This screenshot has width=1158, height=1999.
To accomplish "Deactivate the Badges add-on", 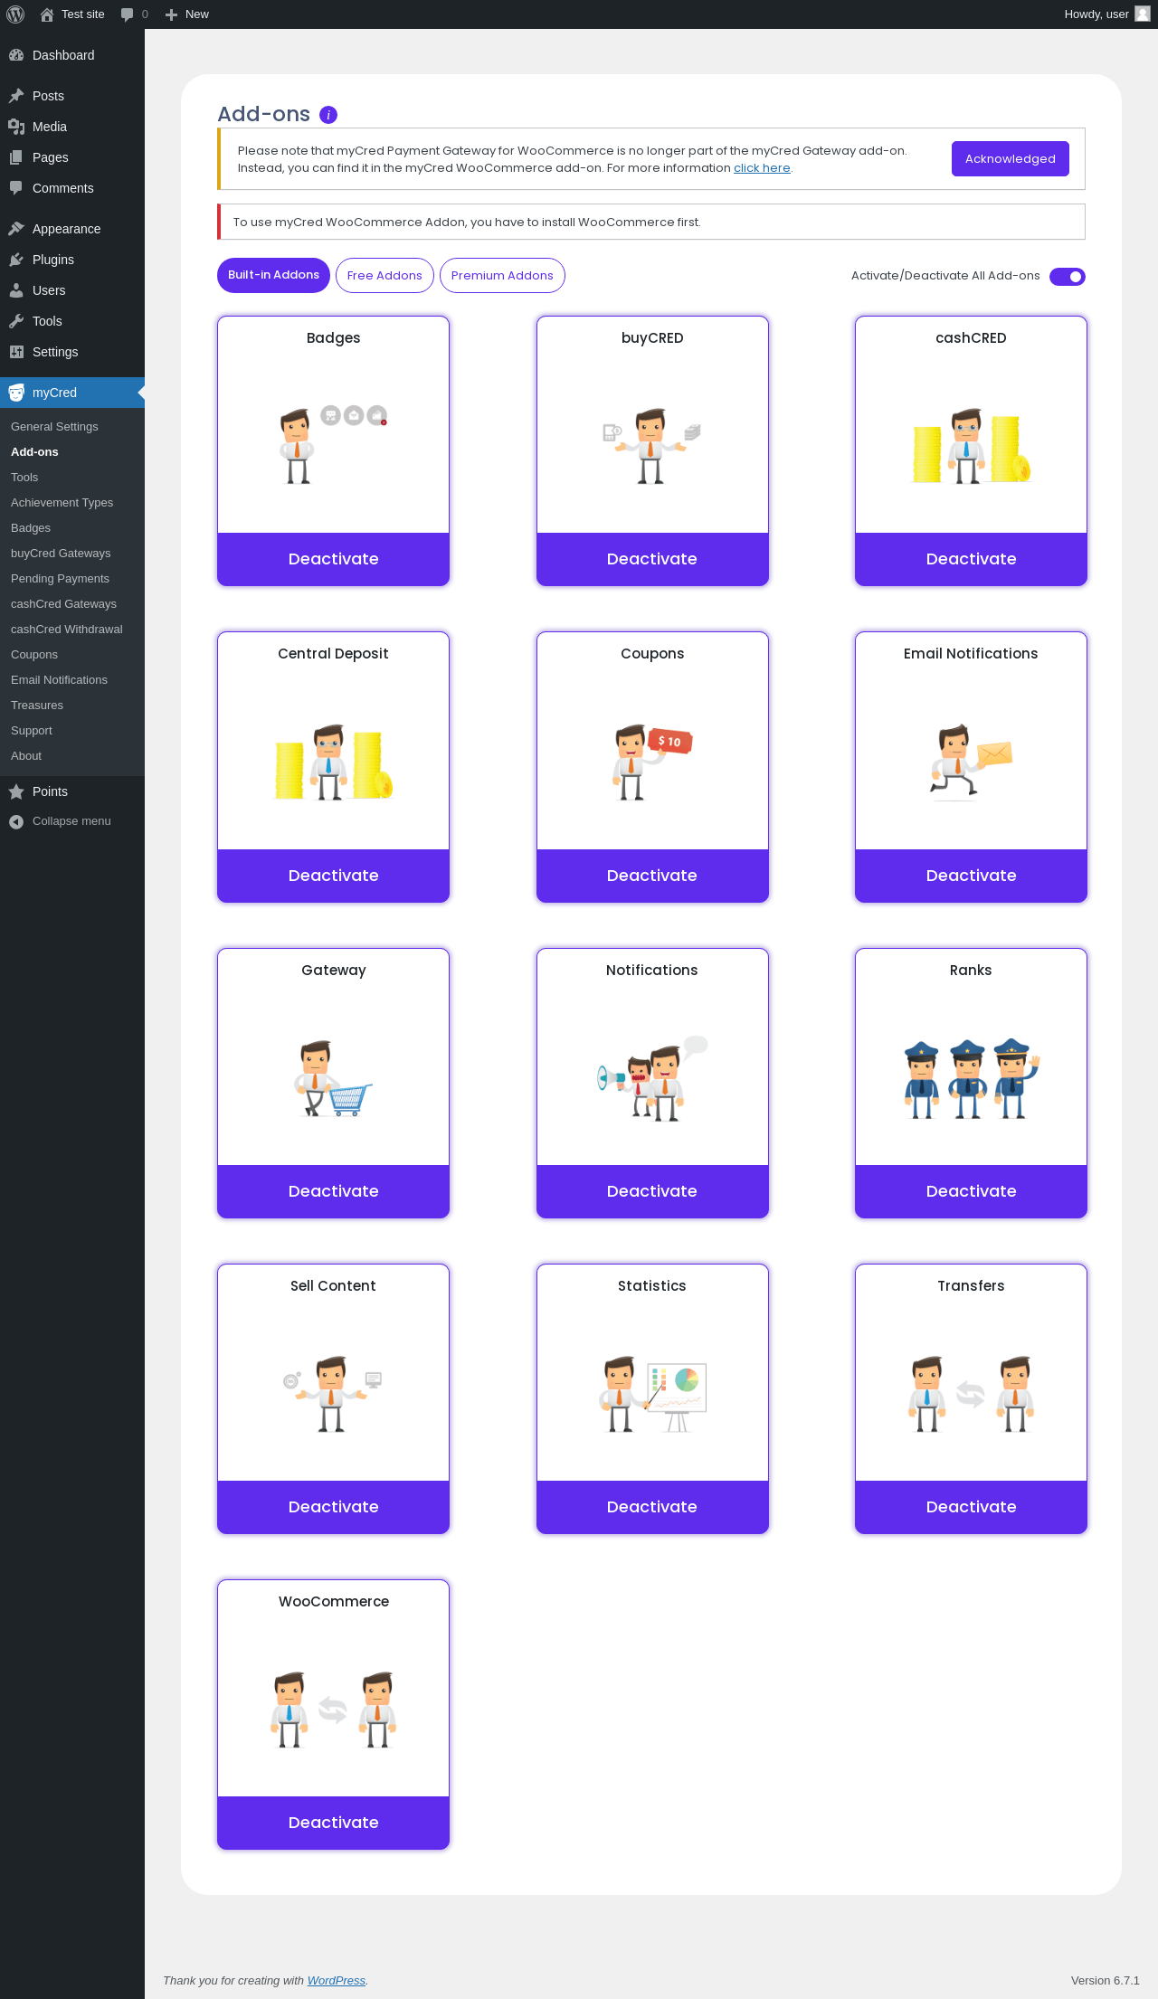I will tap(333, 559).
